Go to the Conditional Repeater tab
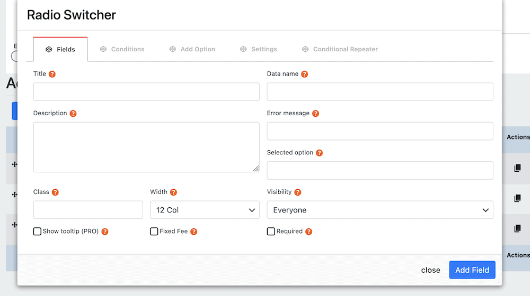 click(340, 49)
